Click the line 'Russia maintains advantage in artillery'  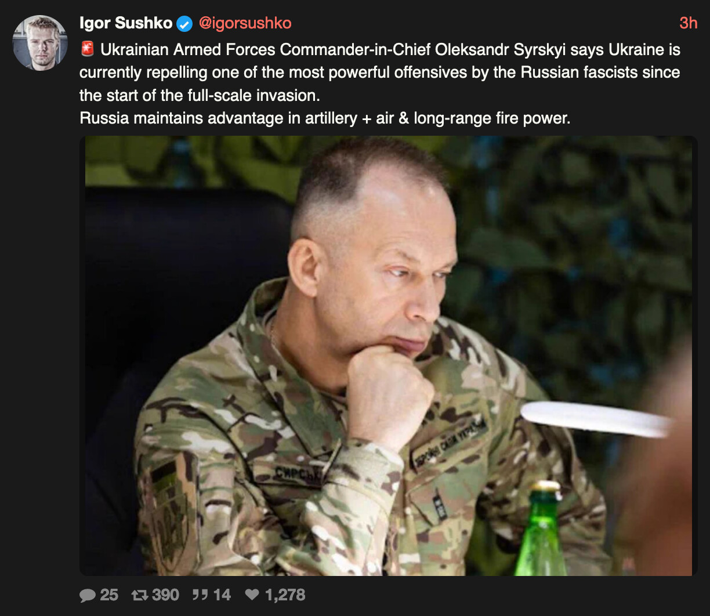tap(325, 118)
